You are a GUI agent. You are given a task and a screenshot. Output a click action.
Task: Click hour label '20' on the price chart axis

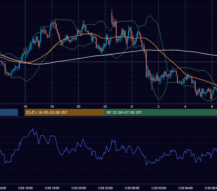pyautogui.click(x=79, y=107)
